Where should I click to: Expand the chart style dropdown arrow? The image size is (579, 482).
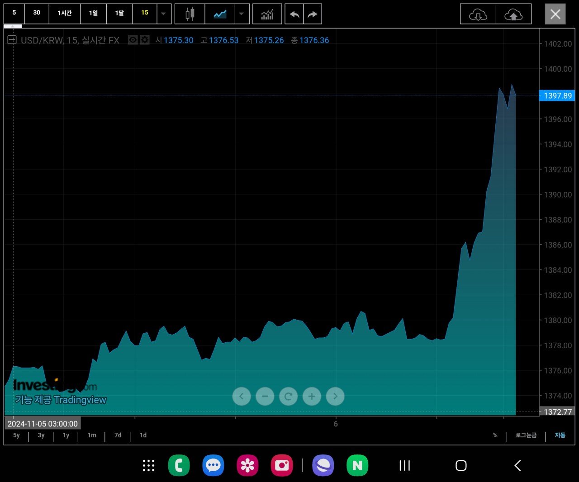[242, 14]
